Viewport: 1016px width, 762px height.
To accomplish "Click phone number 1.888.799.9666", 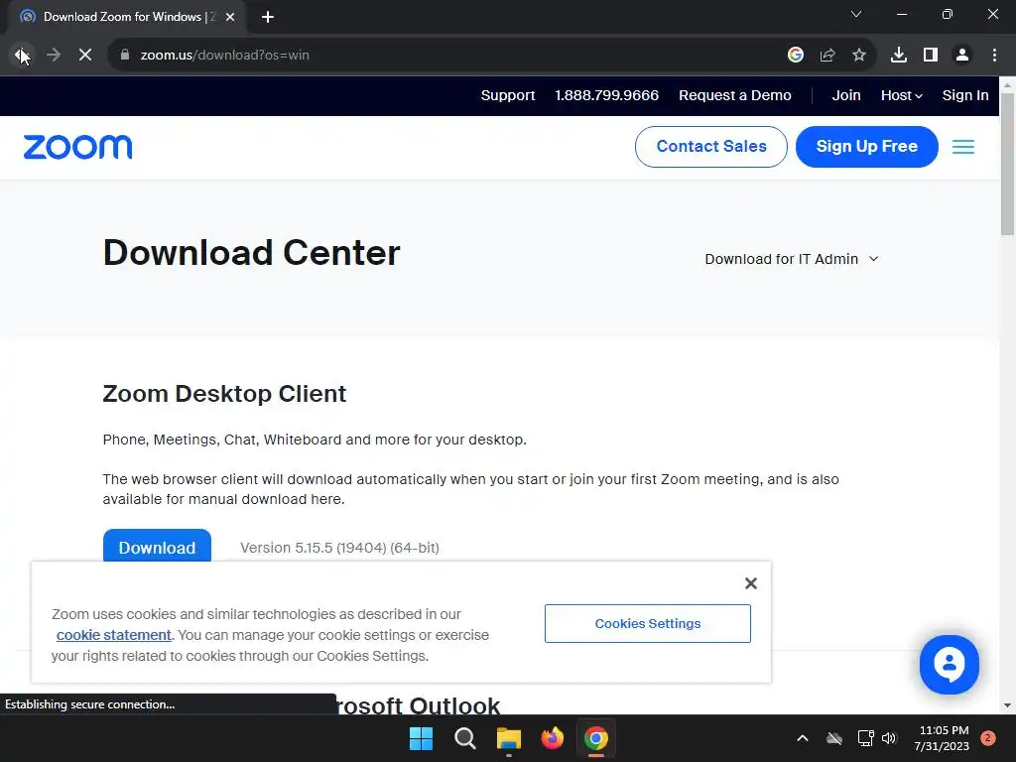I will pos(606,95).
